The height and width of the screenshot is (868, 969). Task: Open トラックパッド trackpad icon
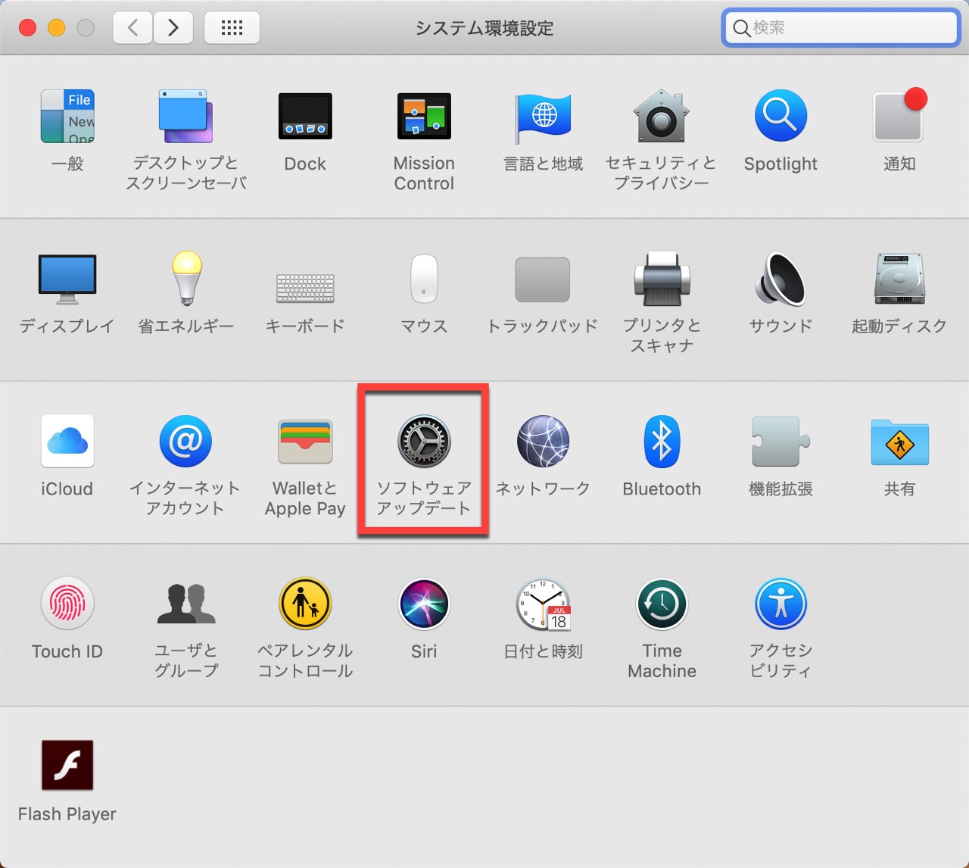[543, 279]
